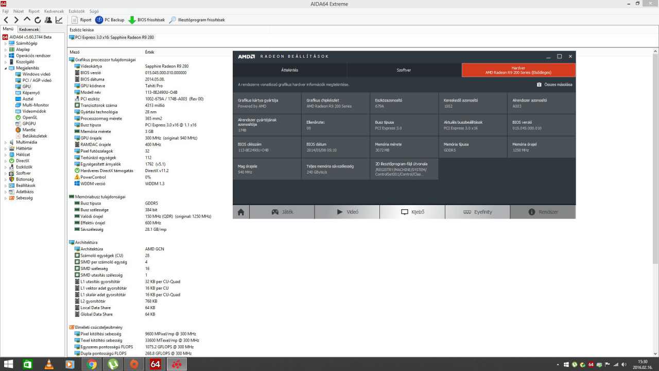Click the forward arrow in AIDA64 toolbar

(16, 20)
